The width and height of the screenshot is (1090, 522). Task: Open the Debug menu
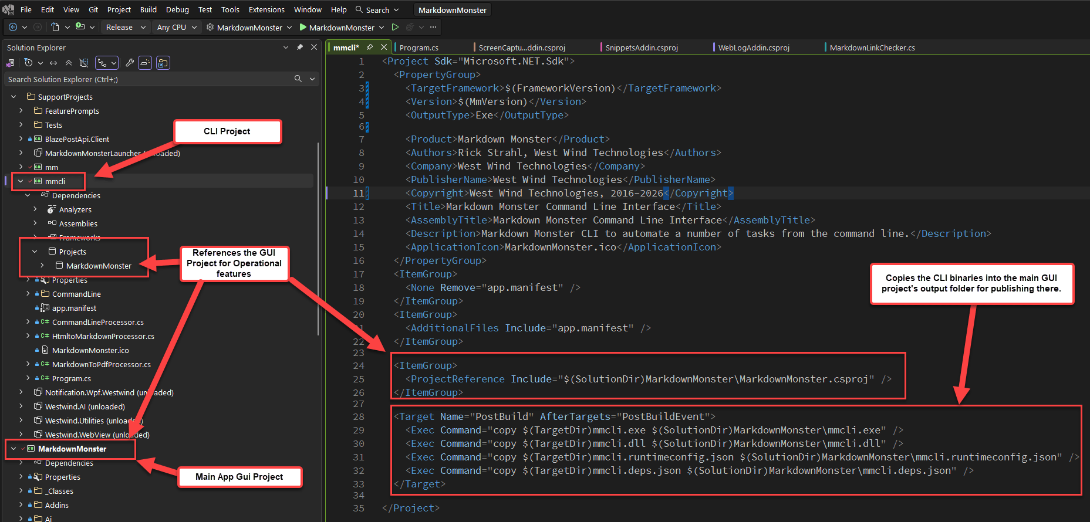tap(177, 9)
